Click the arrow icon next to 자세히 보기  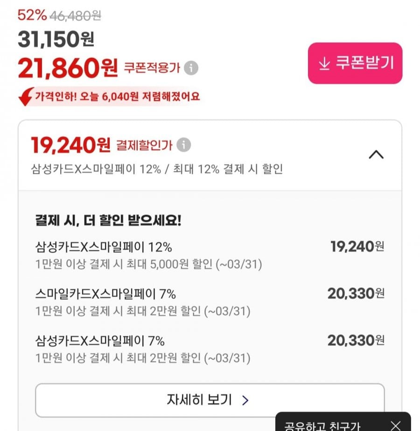point(245,400)
